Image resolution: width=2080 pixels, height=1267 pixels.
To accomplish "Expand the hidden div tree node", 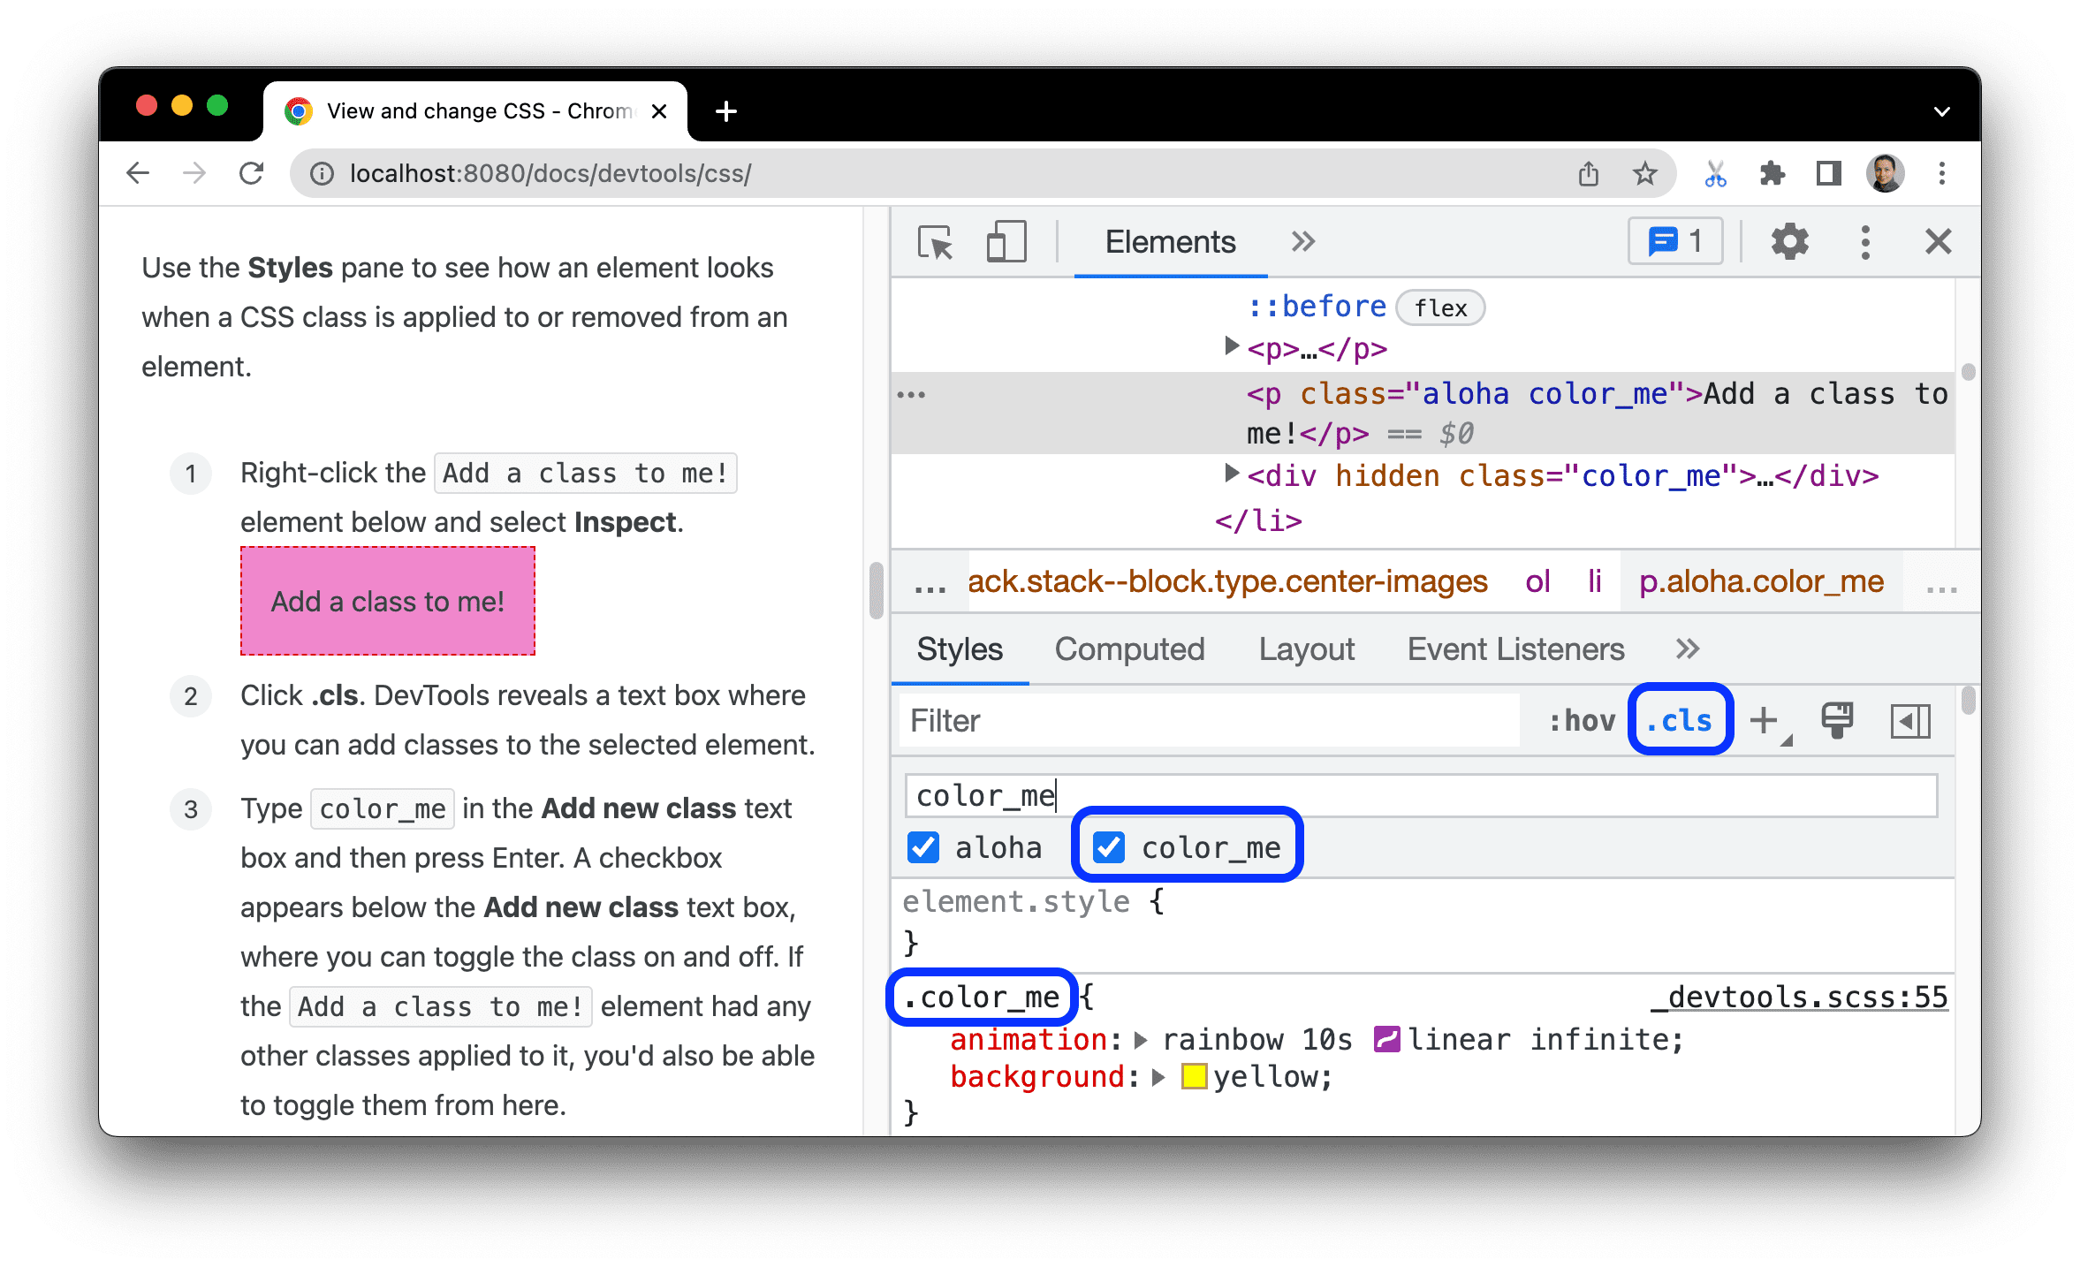I will (x=1232, y=474).
